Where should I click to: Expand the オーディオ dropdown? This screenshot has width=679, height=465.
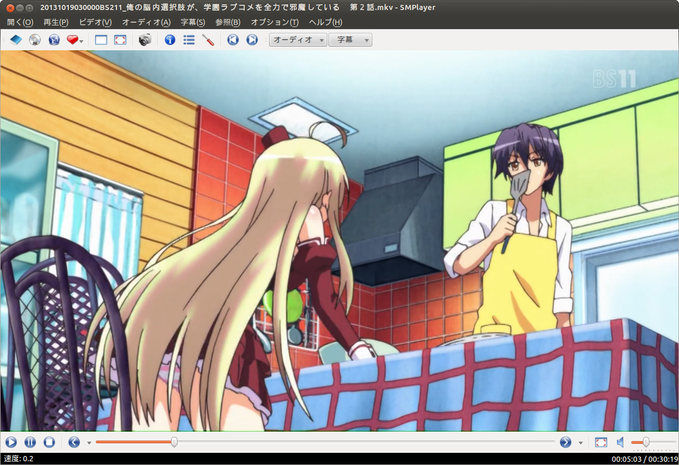298,40
